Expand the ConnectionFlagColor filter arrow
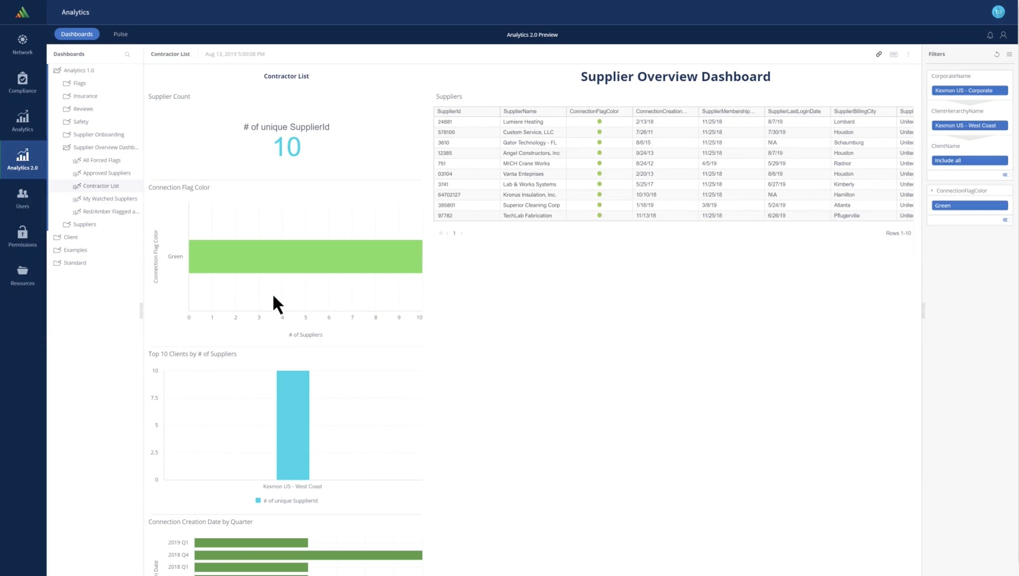The image size is (1019, 576). tap(932, 191)
